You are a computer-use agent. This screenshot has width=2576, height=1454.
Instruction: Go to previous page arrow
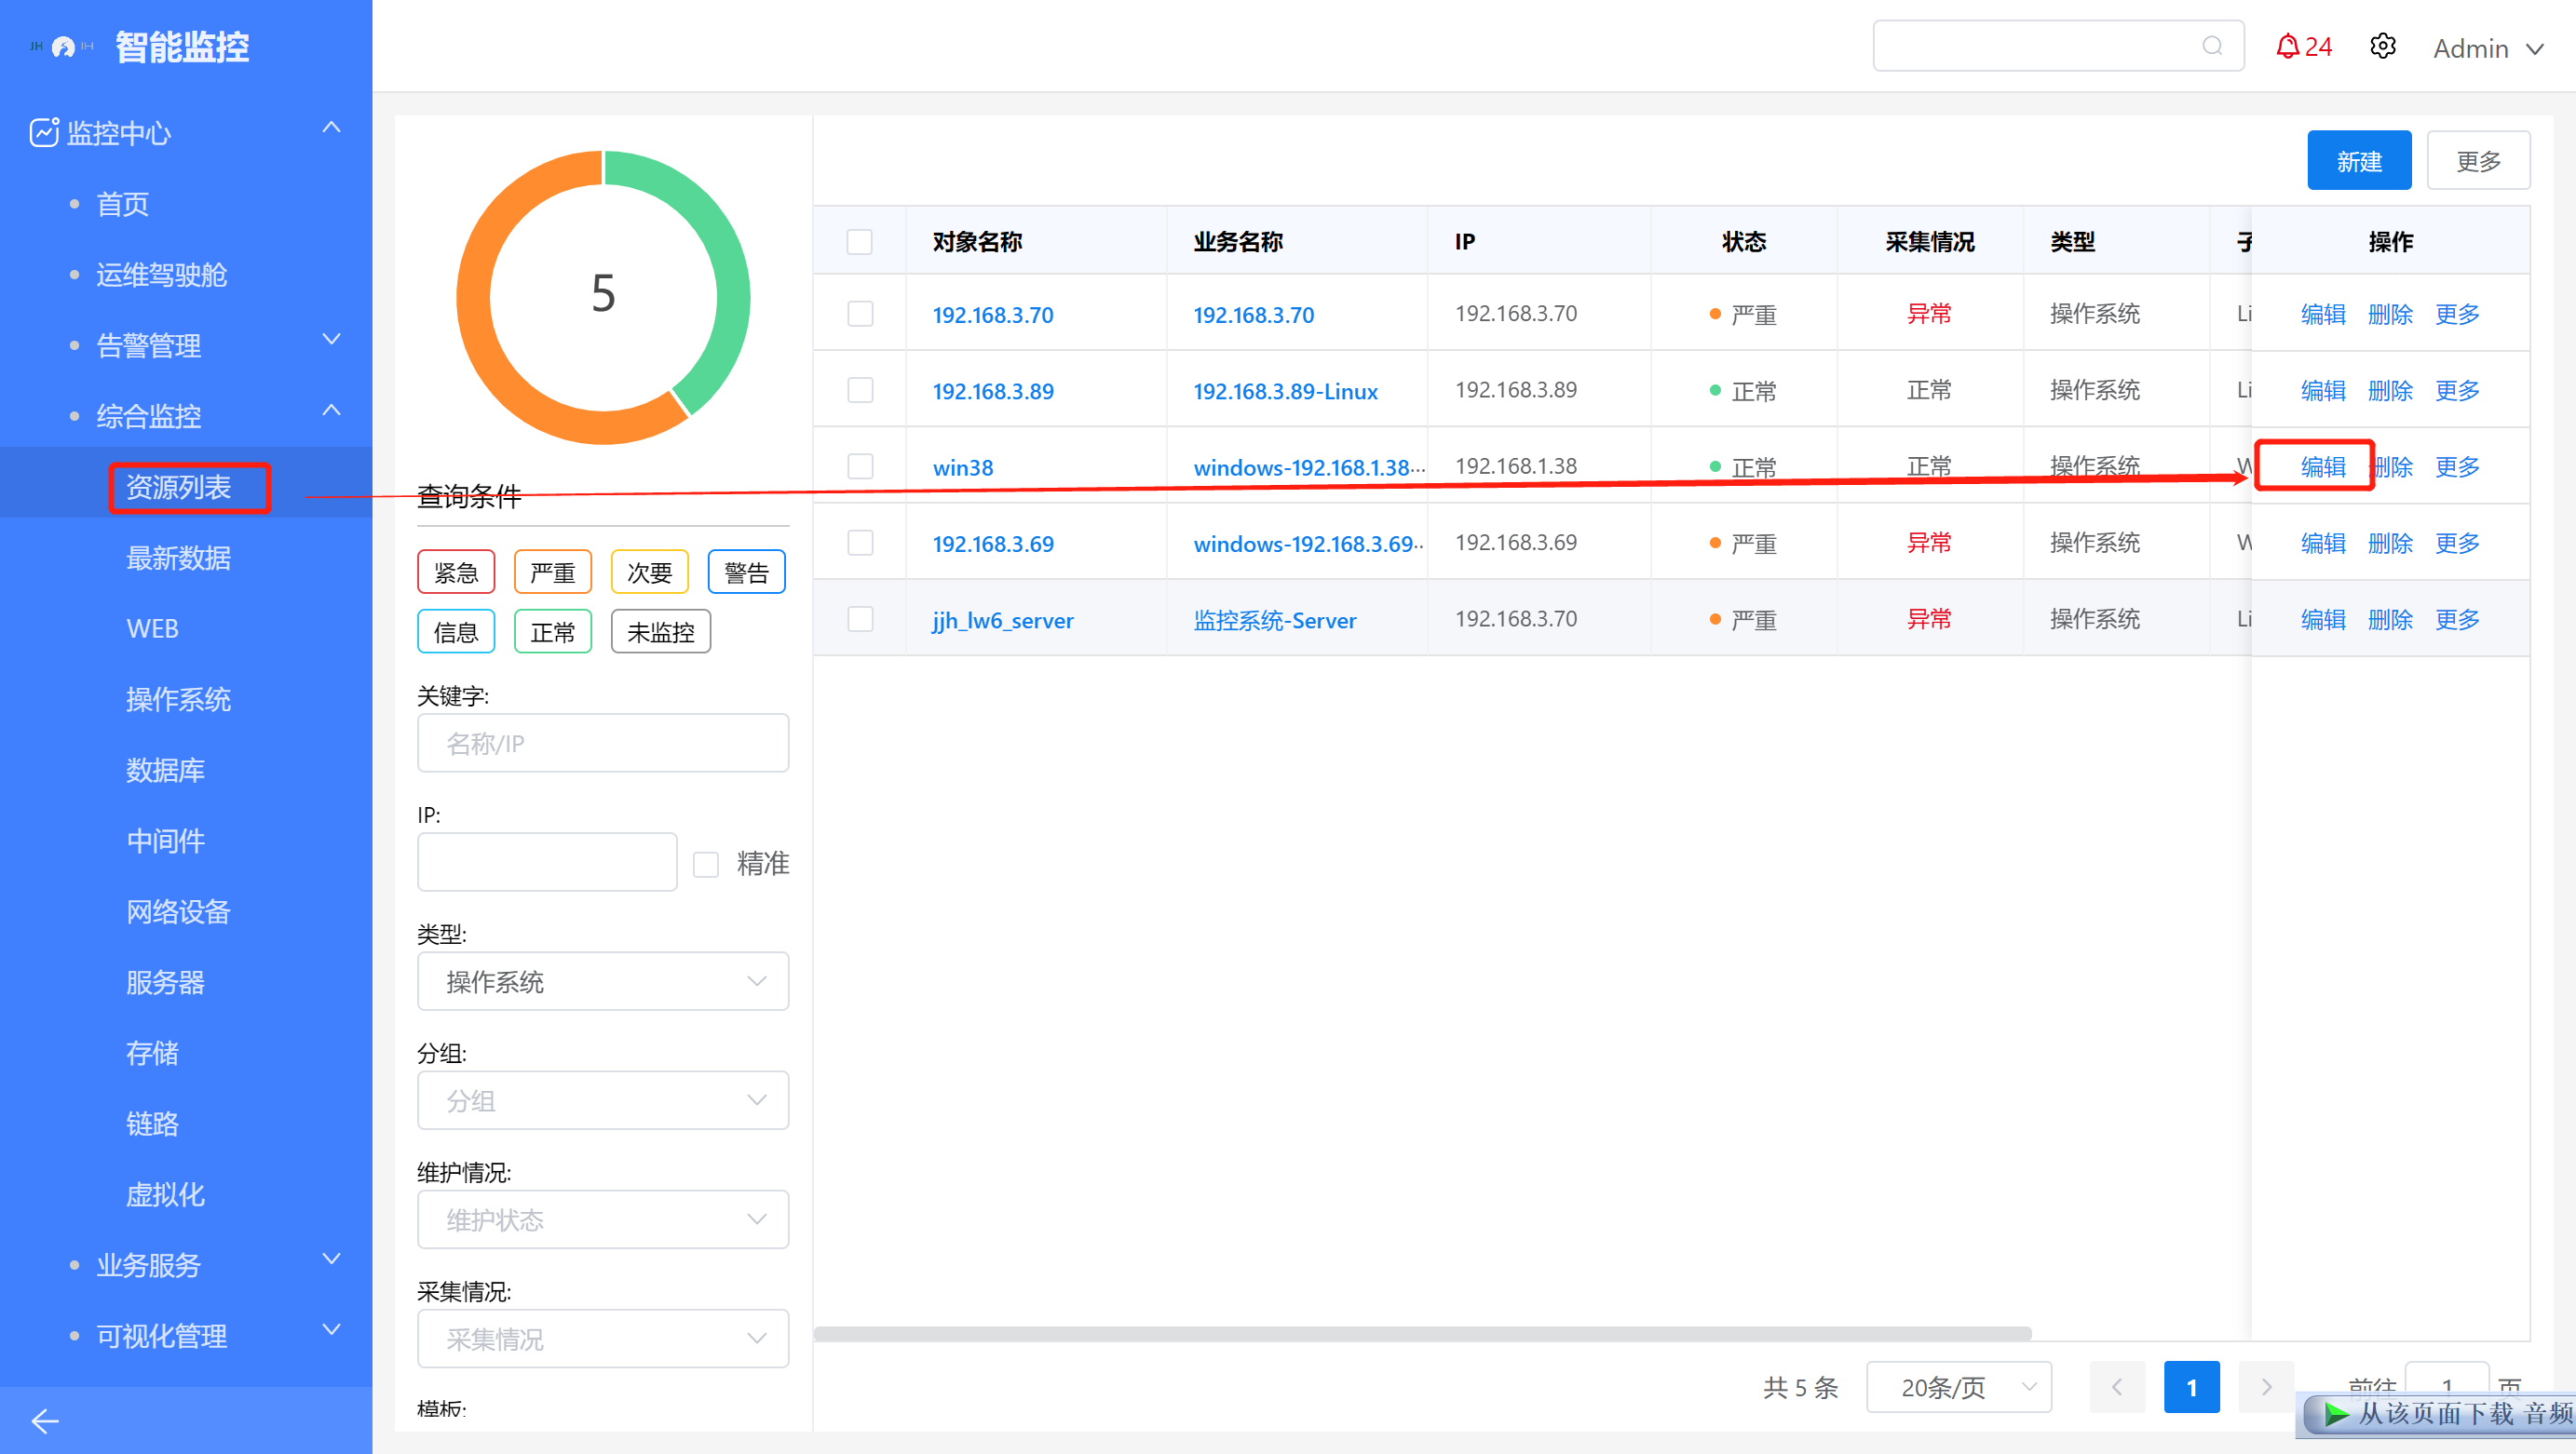[2117, 1387]
